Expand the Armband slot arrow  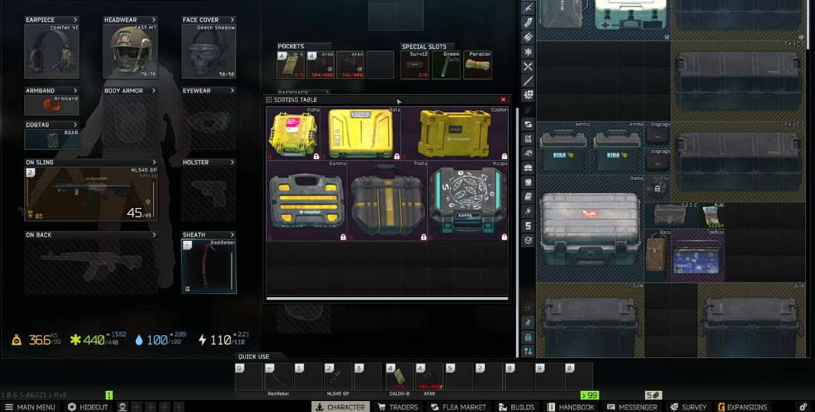click(76, 90)
